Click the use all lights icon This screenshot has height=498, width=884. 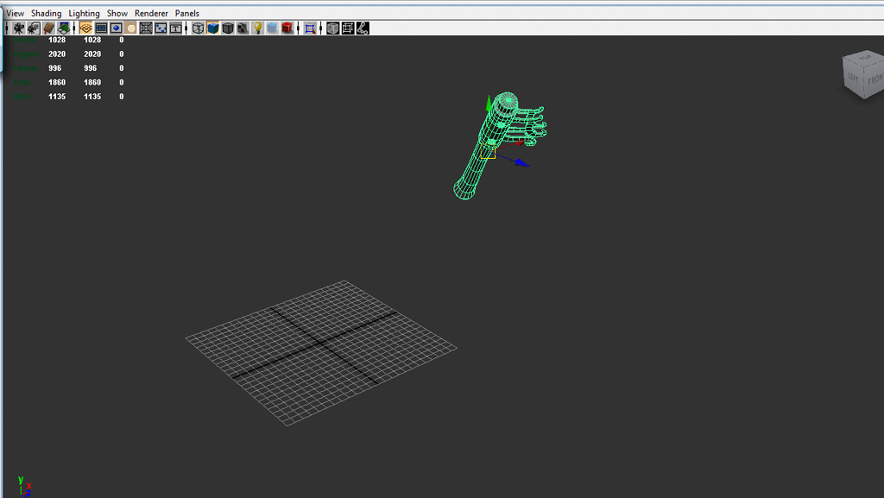pos(256,28)
